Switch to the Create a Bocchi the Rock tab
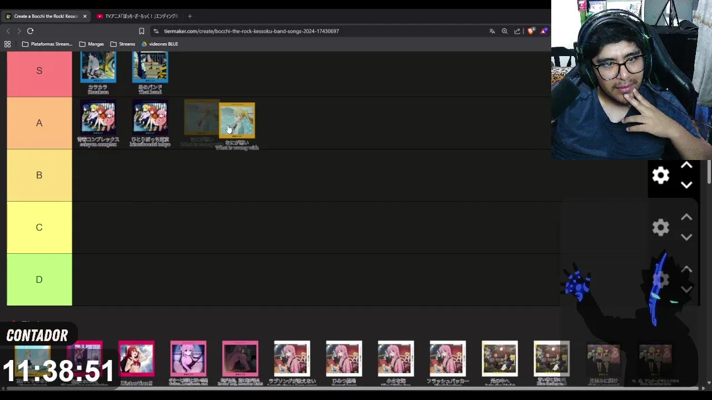 point(46,16)
